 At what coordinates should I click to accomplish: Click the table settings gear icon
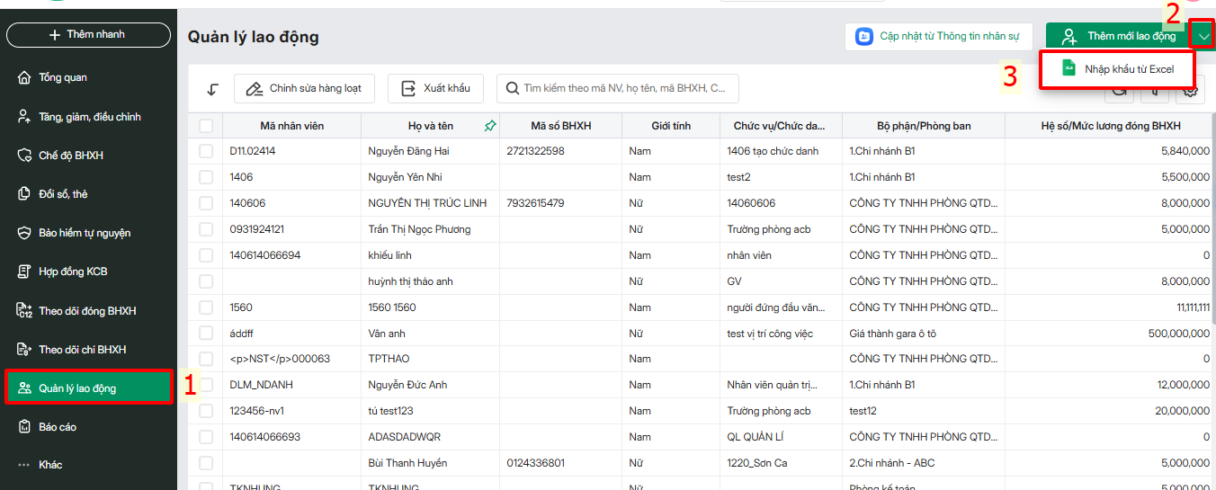coord(1191,89)
